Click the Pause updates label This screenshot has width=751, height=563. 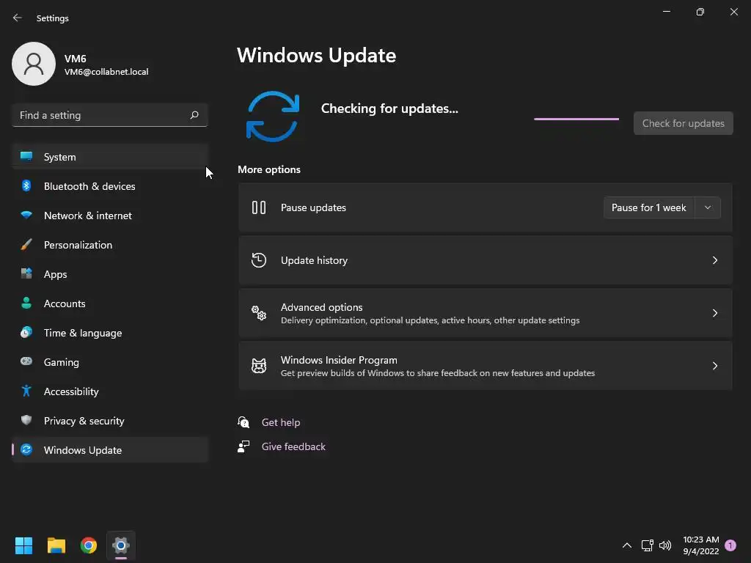pos(313,207)
